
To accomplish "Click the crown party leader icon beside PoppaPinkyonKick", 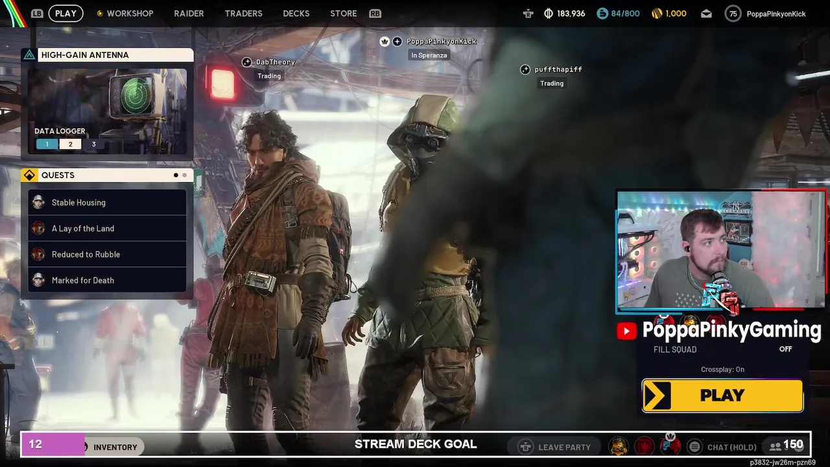I will (x=385, y=42).
